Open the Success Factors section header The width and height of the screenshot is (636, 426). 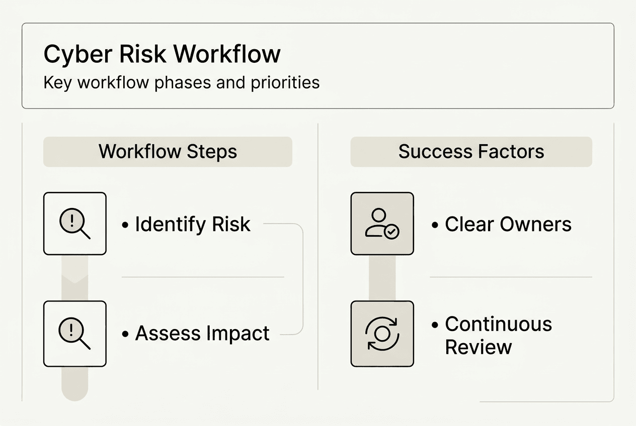click(x=471, y=152)
